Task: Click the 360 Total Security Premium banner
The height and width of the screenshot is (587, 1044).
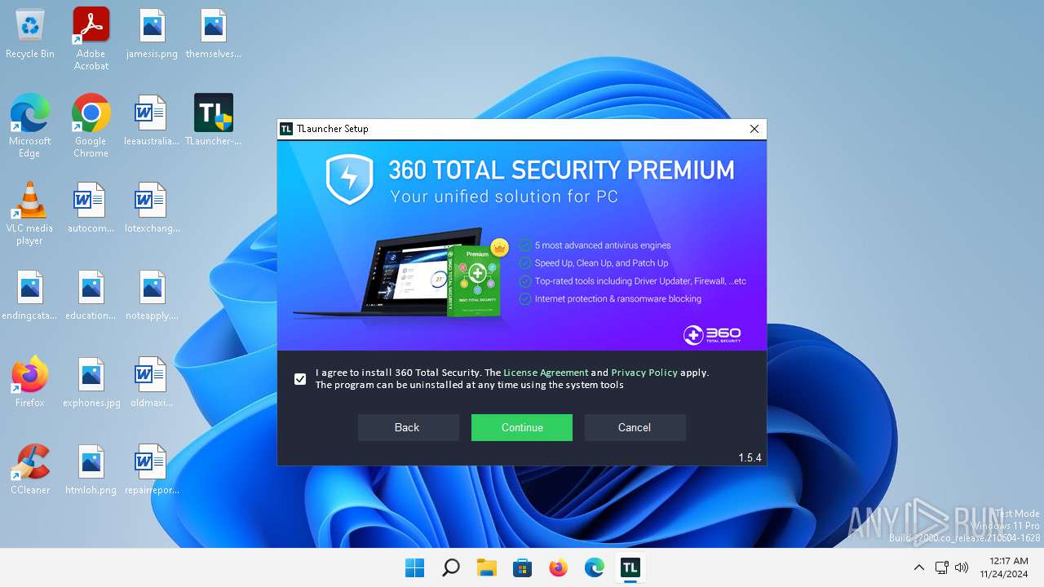Action: coord(522,245)
